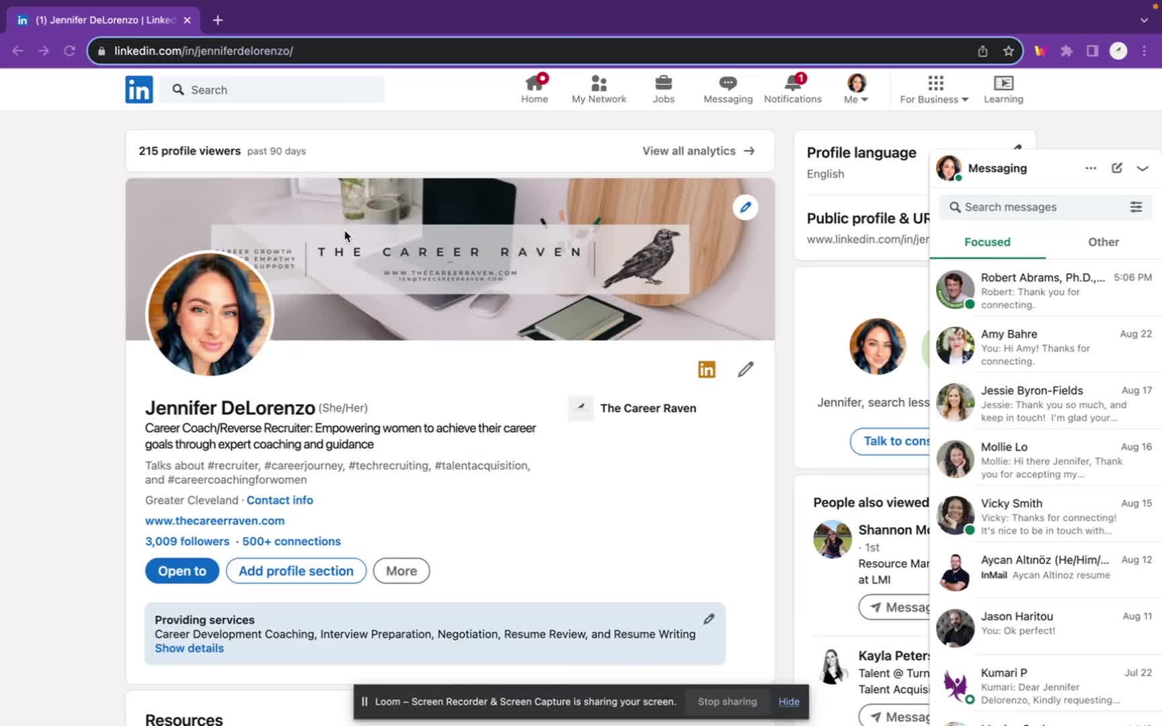Expand the For Business dropdown
This screenshot has height=726, width=1162.
934,89
